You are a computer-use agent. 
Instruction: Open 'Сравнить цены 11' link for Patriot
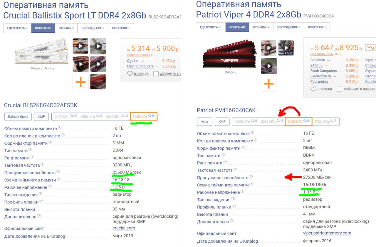tap(326, 54)
